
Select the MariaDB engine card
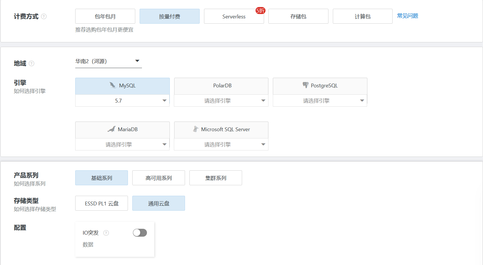122,130
